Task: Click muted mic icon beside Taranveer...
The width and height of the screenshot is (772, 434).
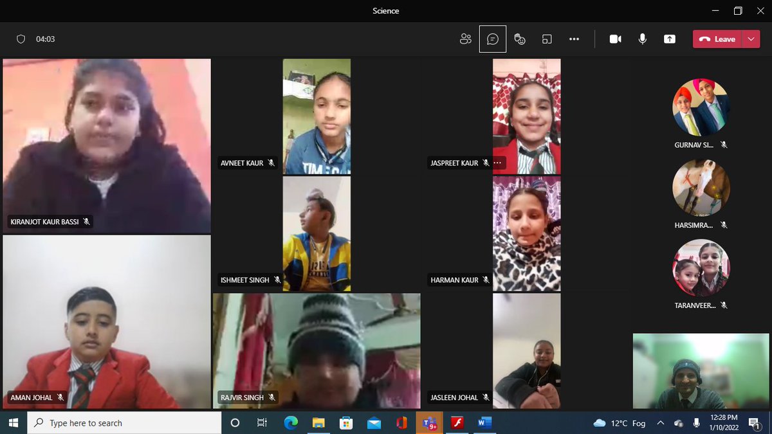Action: click(x=724, y=305)
